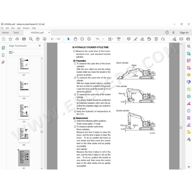The width and height of the screenshot is (192, 192).
Task: Click the scrolling mode keyboard icon
Action: pyautogui.click(x=118, y=39)
